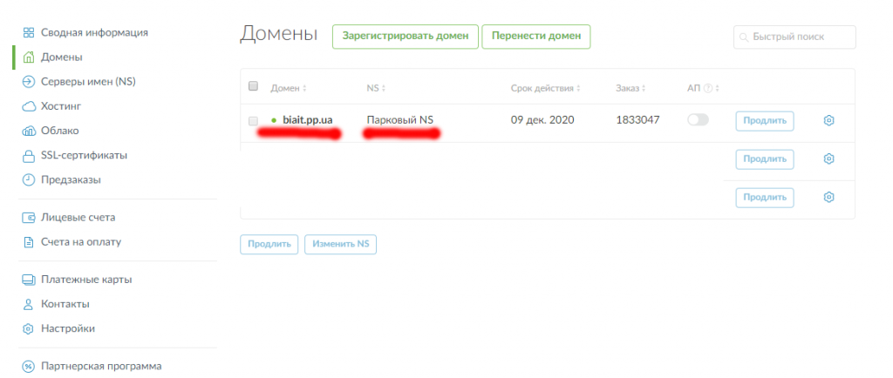Open SSL-сертификаты section
Viewport: 893px width, 378px height.
75,155
